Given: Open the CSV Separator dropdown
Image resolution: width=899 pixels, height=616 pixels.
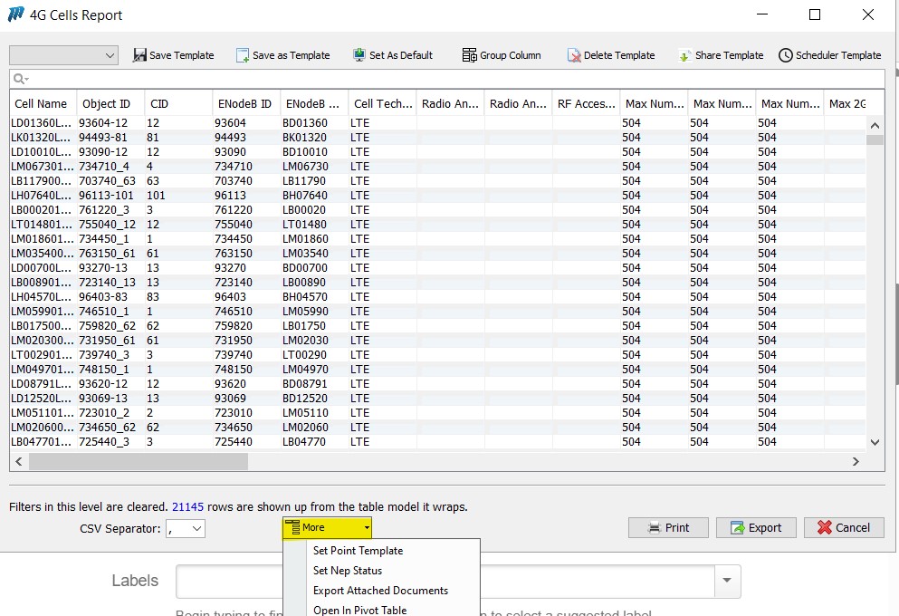Looking at the screenshot, I should 197,528.
